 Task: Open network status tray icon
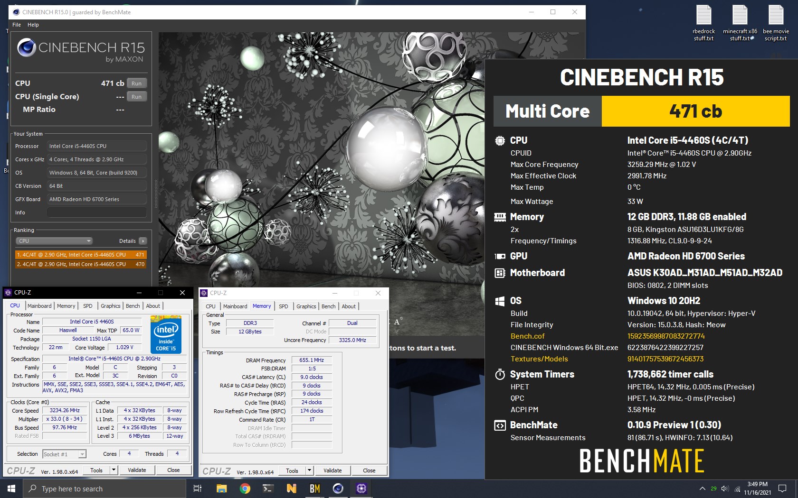[738, 489]
